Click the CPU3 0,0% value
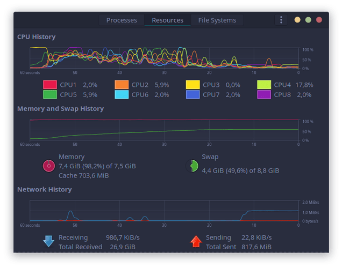The width and height of the screenshot is (342, 268). [233, 85]
